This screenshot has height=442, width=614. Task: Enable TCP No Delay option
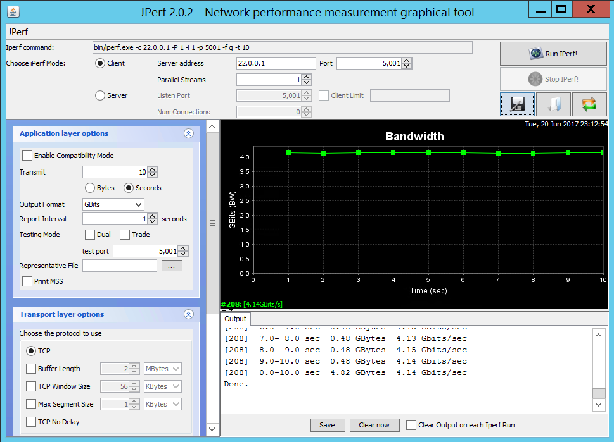(31, 422)
